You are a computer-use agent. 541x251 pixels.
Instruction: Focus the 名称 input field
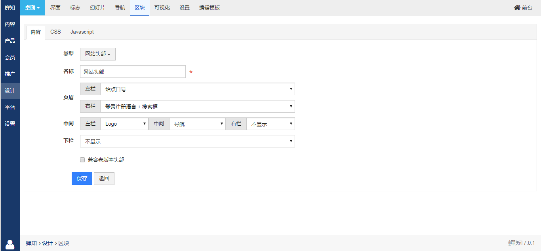point(133,72)
